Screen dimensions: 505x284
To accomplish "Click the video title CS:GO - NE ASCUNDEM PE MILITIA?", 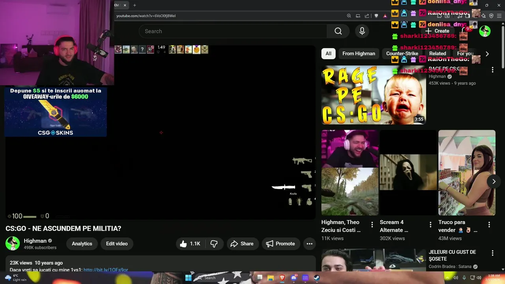I will pyautogui.click(x=63, y=228).
